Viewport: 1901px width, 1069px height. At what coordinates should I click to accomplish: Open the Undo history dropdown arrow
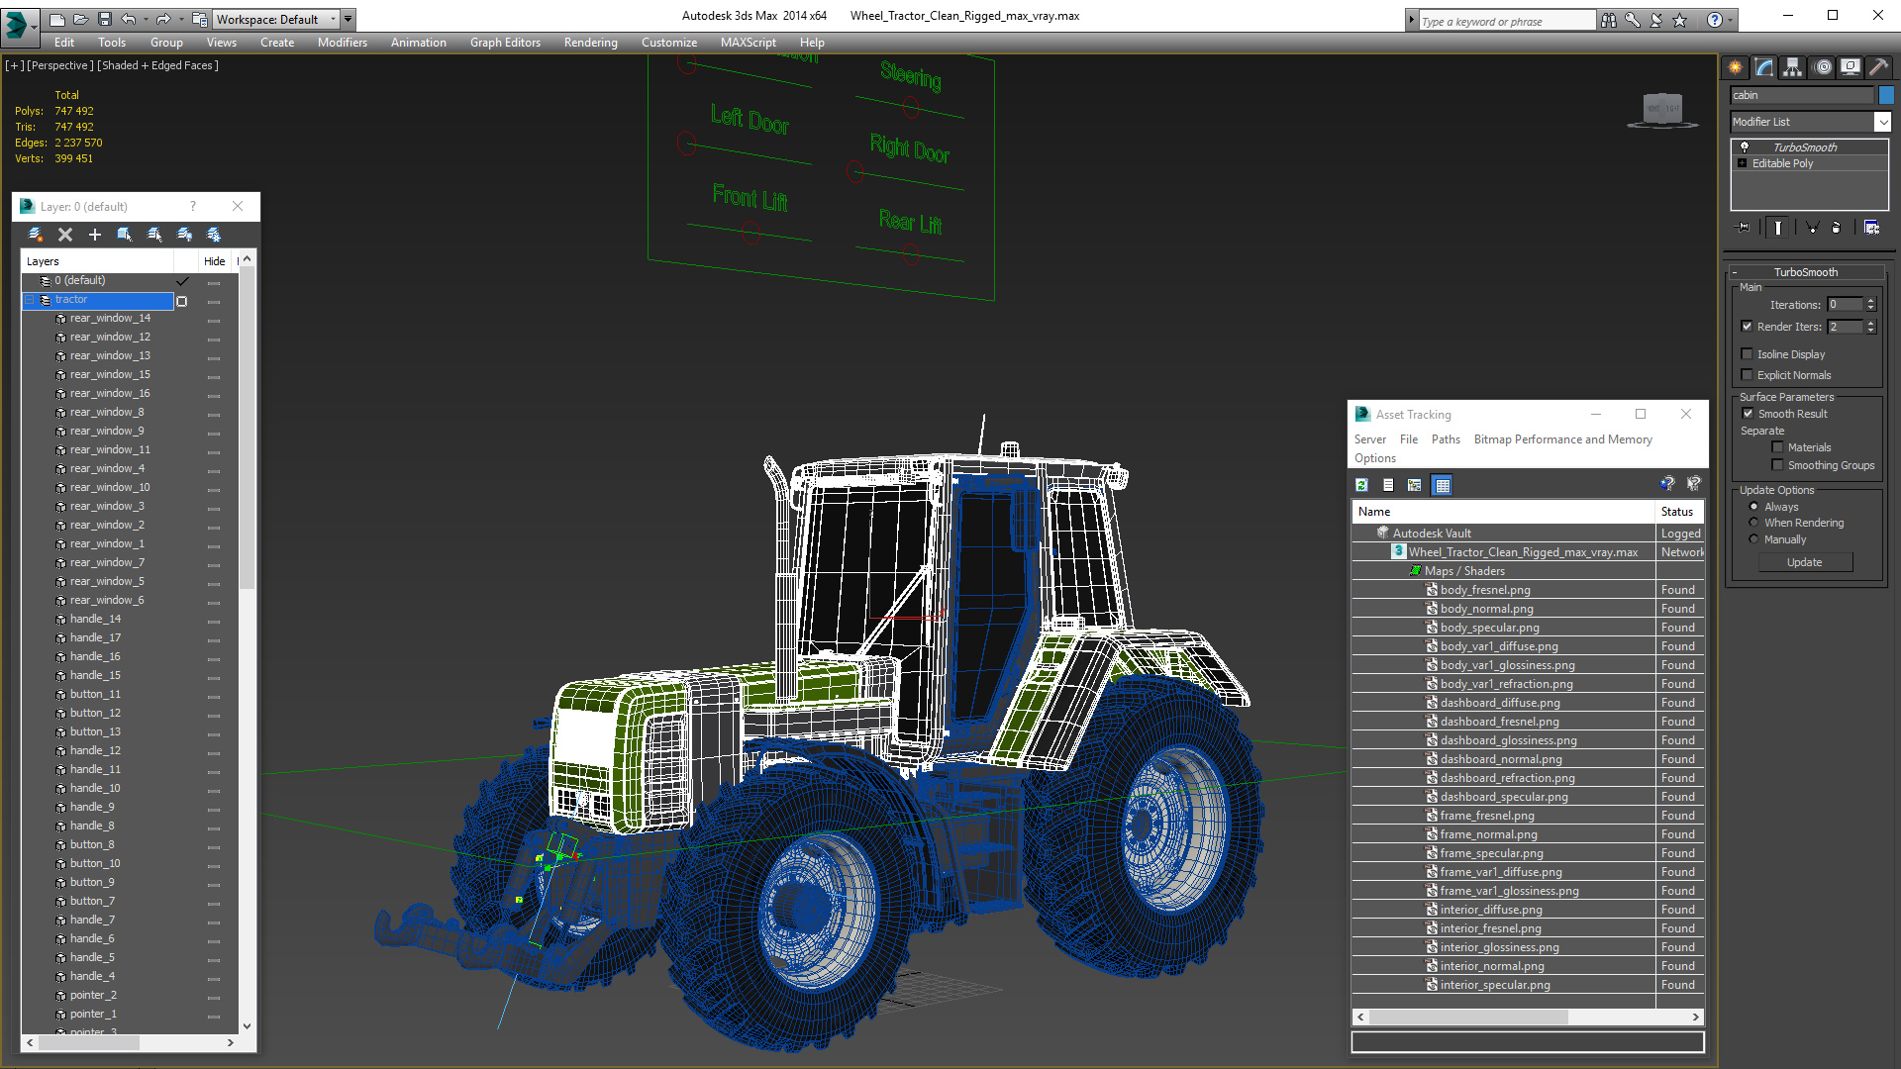(x=146, y=19)
